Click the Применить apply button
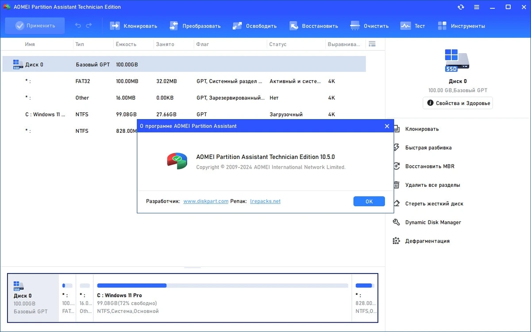 (x=35, y=26)
